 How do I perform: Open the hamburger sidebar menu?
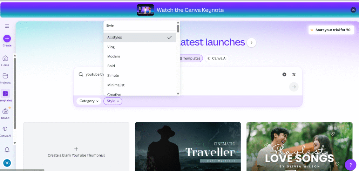pos(7,26)
